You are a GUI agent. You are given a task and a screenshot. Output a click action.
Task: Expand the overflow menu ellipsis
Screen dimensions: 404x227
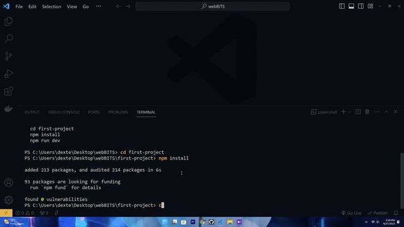pos(98,6)
